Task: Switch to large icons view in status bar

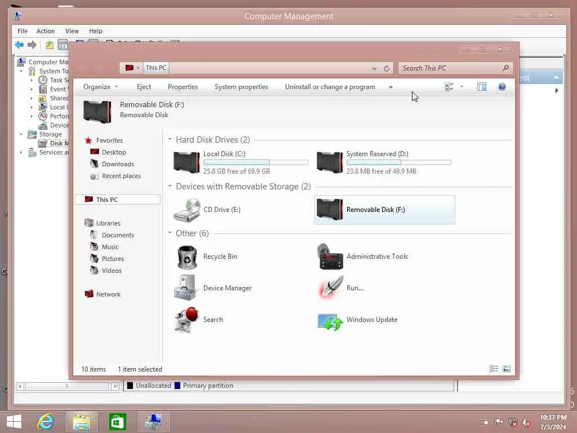Action: click(507, 369)
